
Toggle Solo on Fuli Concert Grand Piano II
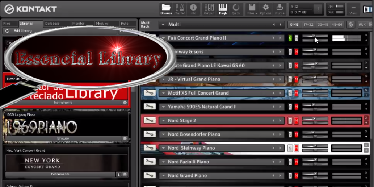[x=290, y=38]
